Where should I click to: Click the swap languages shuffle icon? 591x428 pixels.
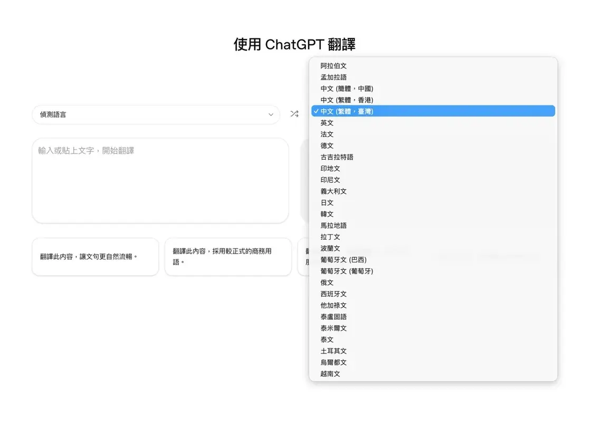tap(294, 114)
